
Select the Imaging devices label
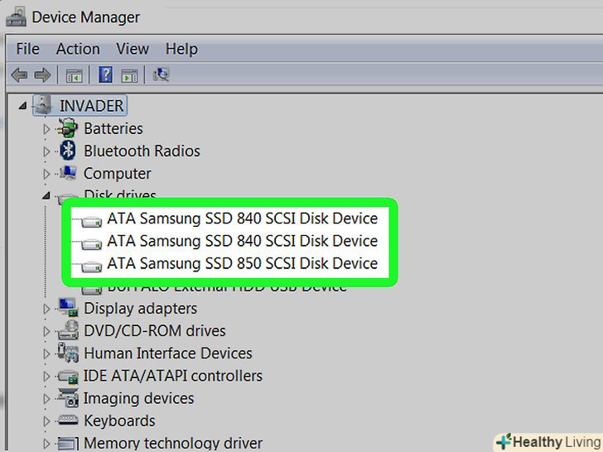coord(139,398)
